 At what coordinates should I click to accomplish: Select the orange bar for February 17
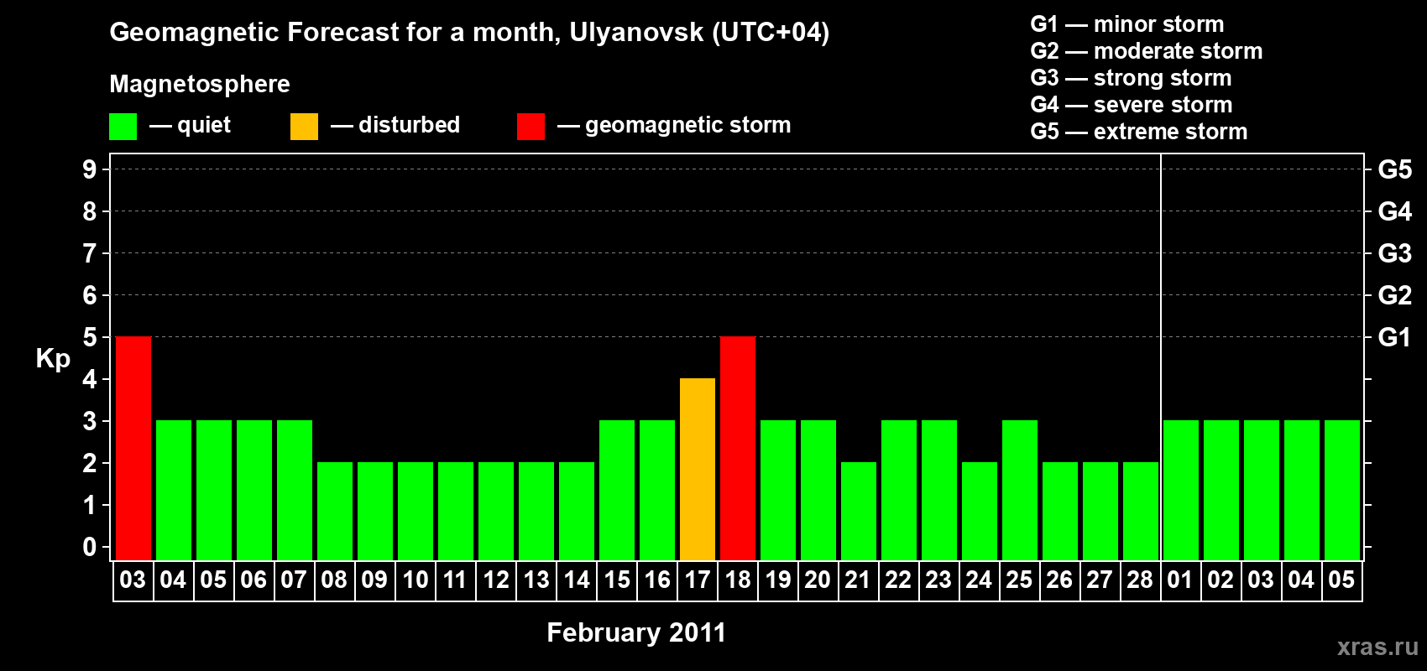(698, 469)
